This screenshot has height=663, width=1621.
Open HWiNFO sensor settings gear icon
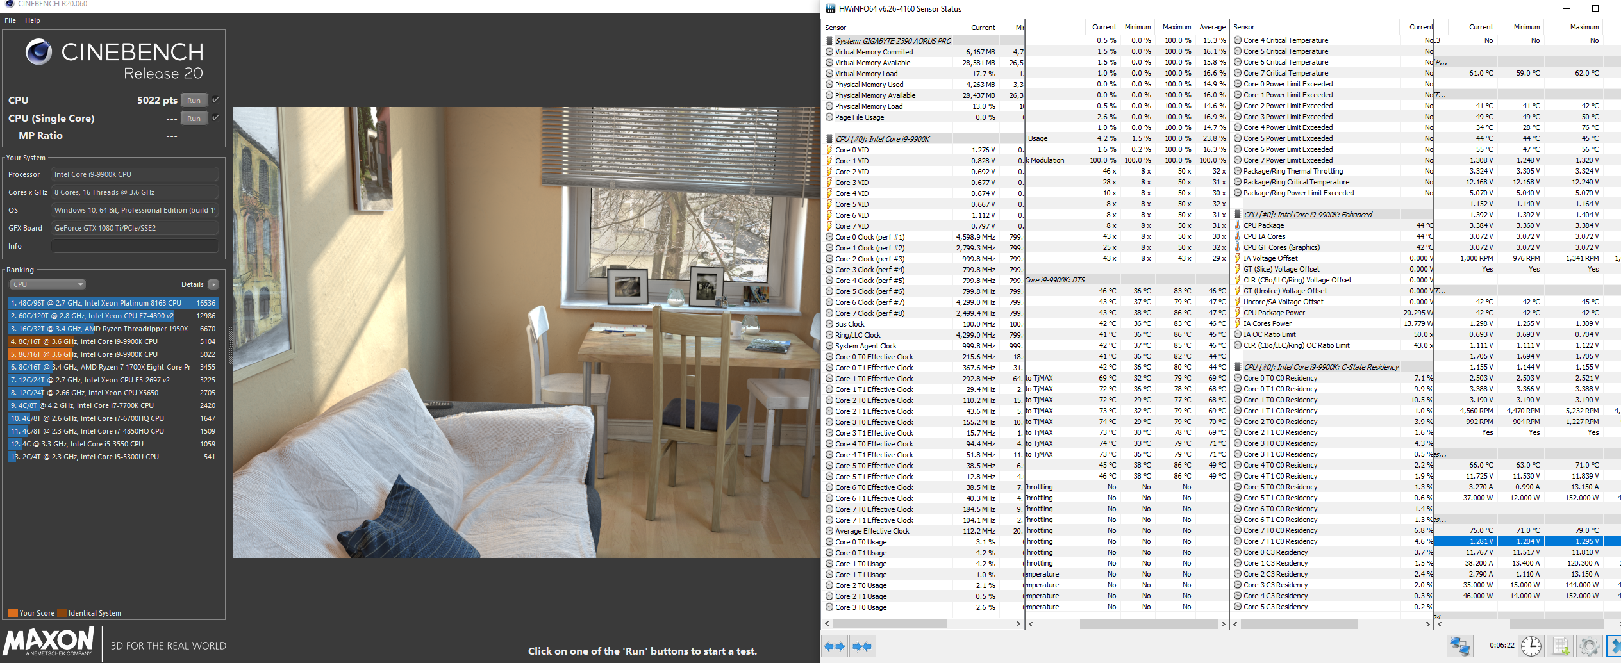coord(1589,646)
